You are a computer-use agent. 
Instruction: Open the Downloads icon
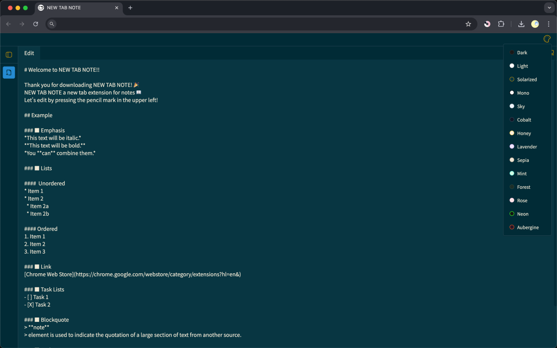pyautogui.click(x=521, y=24)
